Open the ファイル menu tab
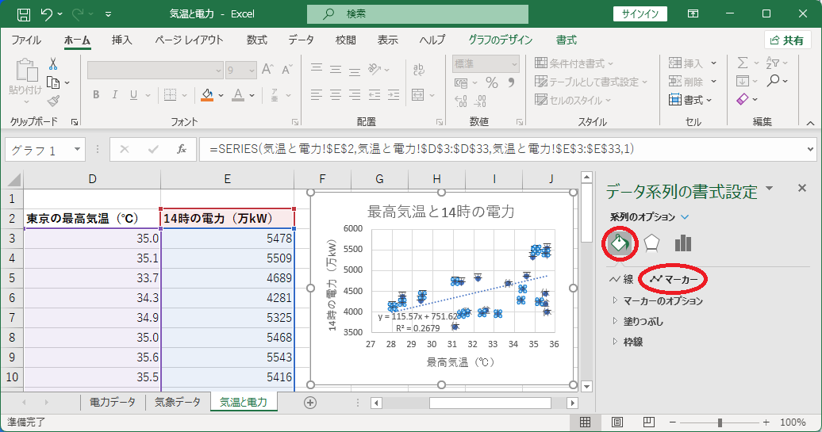 pyautogui.click(x=26, y=40)
